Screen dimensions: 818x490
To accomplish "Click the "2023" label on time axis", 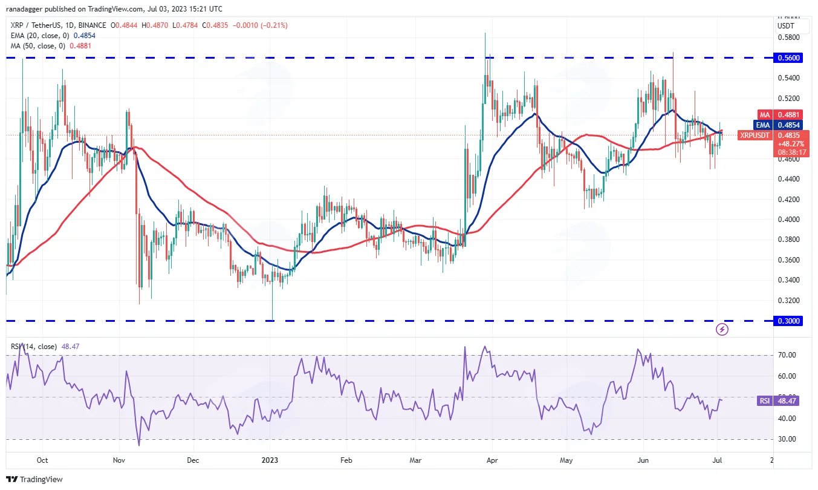I will pyautogui.click(x=270, y=460).
